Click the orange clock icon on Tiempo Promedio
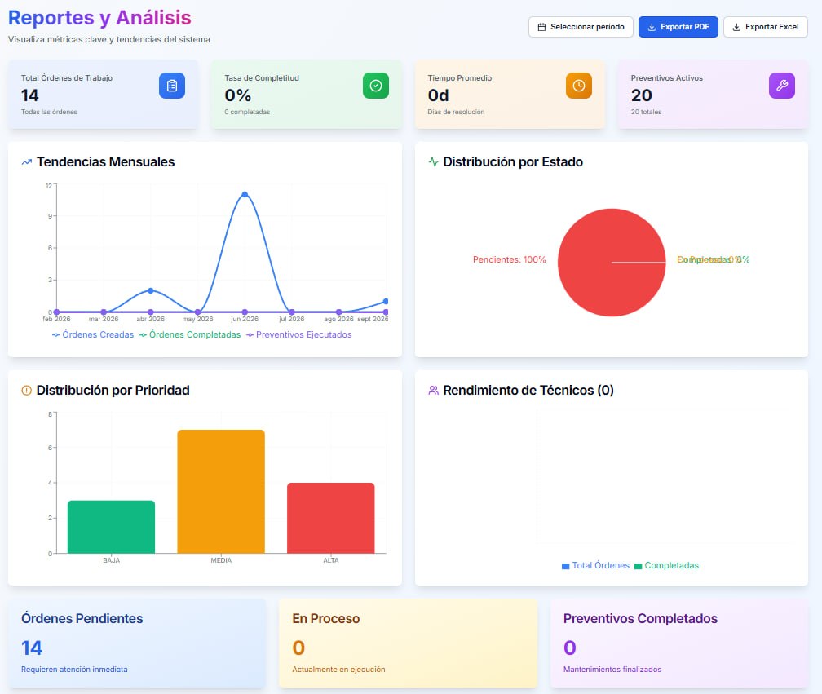Screen dimensions: 822x694 coord(579,86)
